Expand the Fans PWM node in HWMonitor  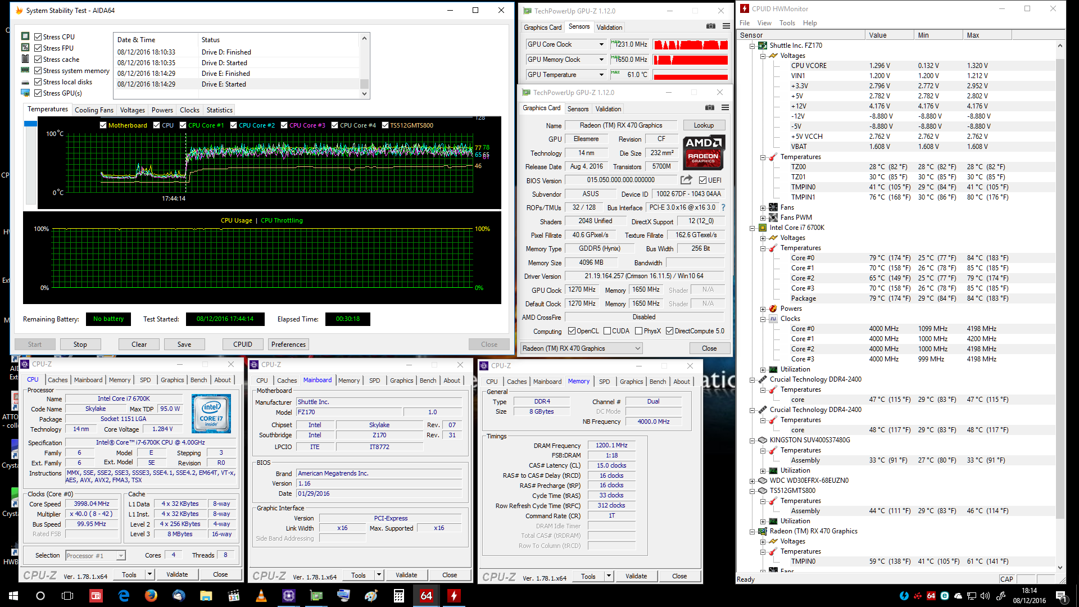point(763,218)
